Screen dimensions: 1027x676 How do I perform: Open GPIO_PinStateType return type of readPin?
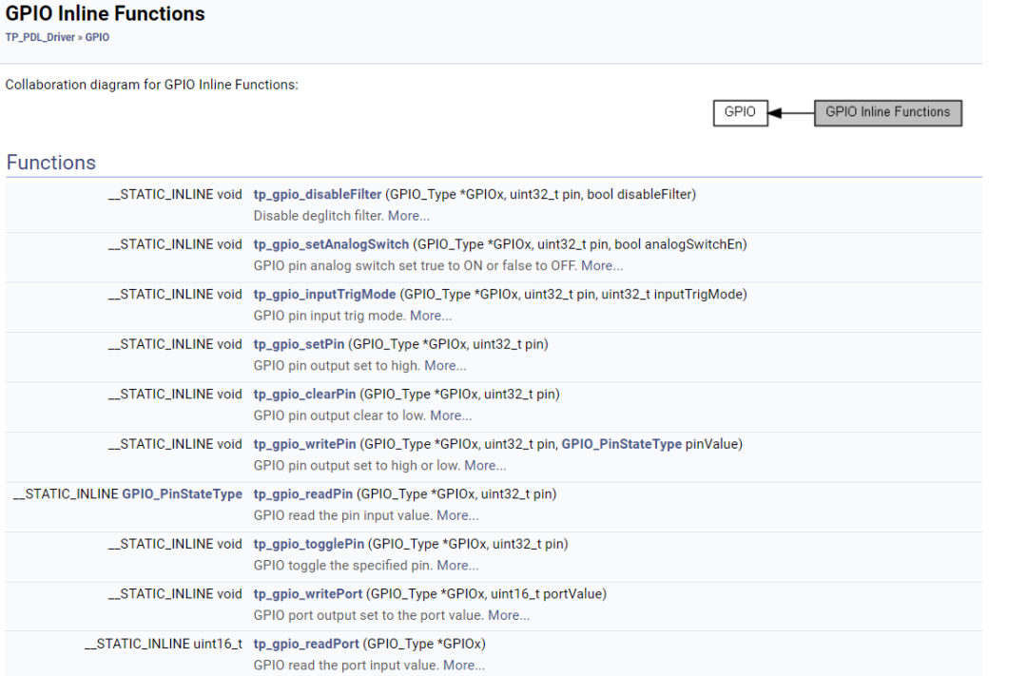(x=182, y=494)
